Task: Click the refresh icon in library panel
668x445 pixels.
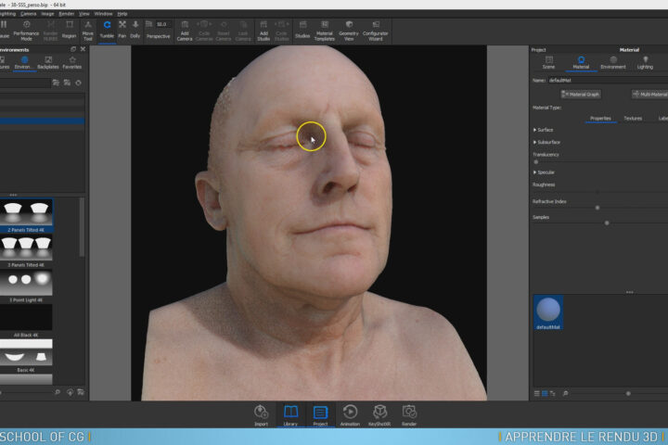Action: coord(78,83)
